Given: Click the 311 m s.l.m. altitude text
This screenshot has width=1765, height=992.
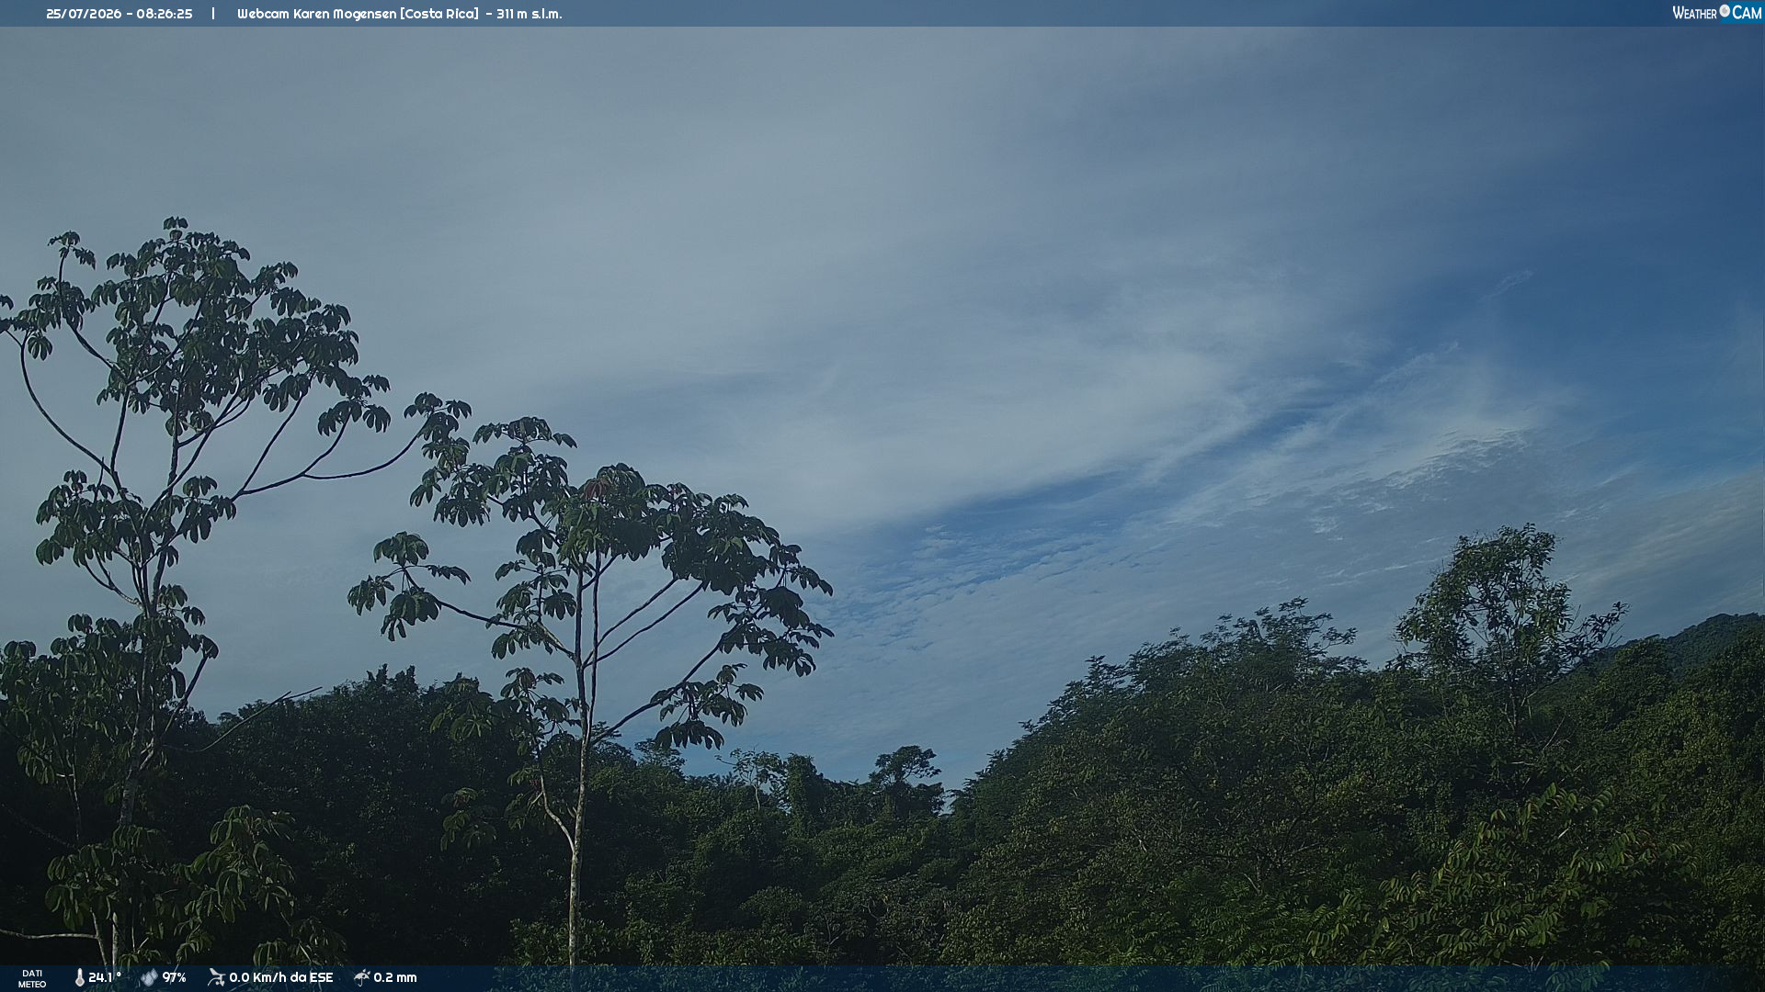Looking at the screenshot, I should pos(529,14).
